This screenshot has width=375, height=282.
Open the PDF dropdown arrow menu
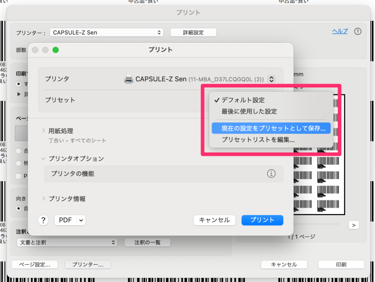pyautogui.click(x=81, y=220)
